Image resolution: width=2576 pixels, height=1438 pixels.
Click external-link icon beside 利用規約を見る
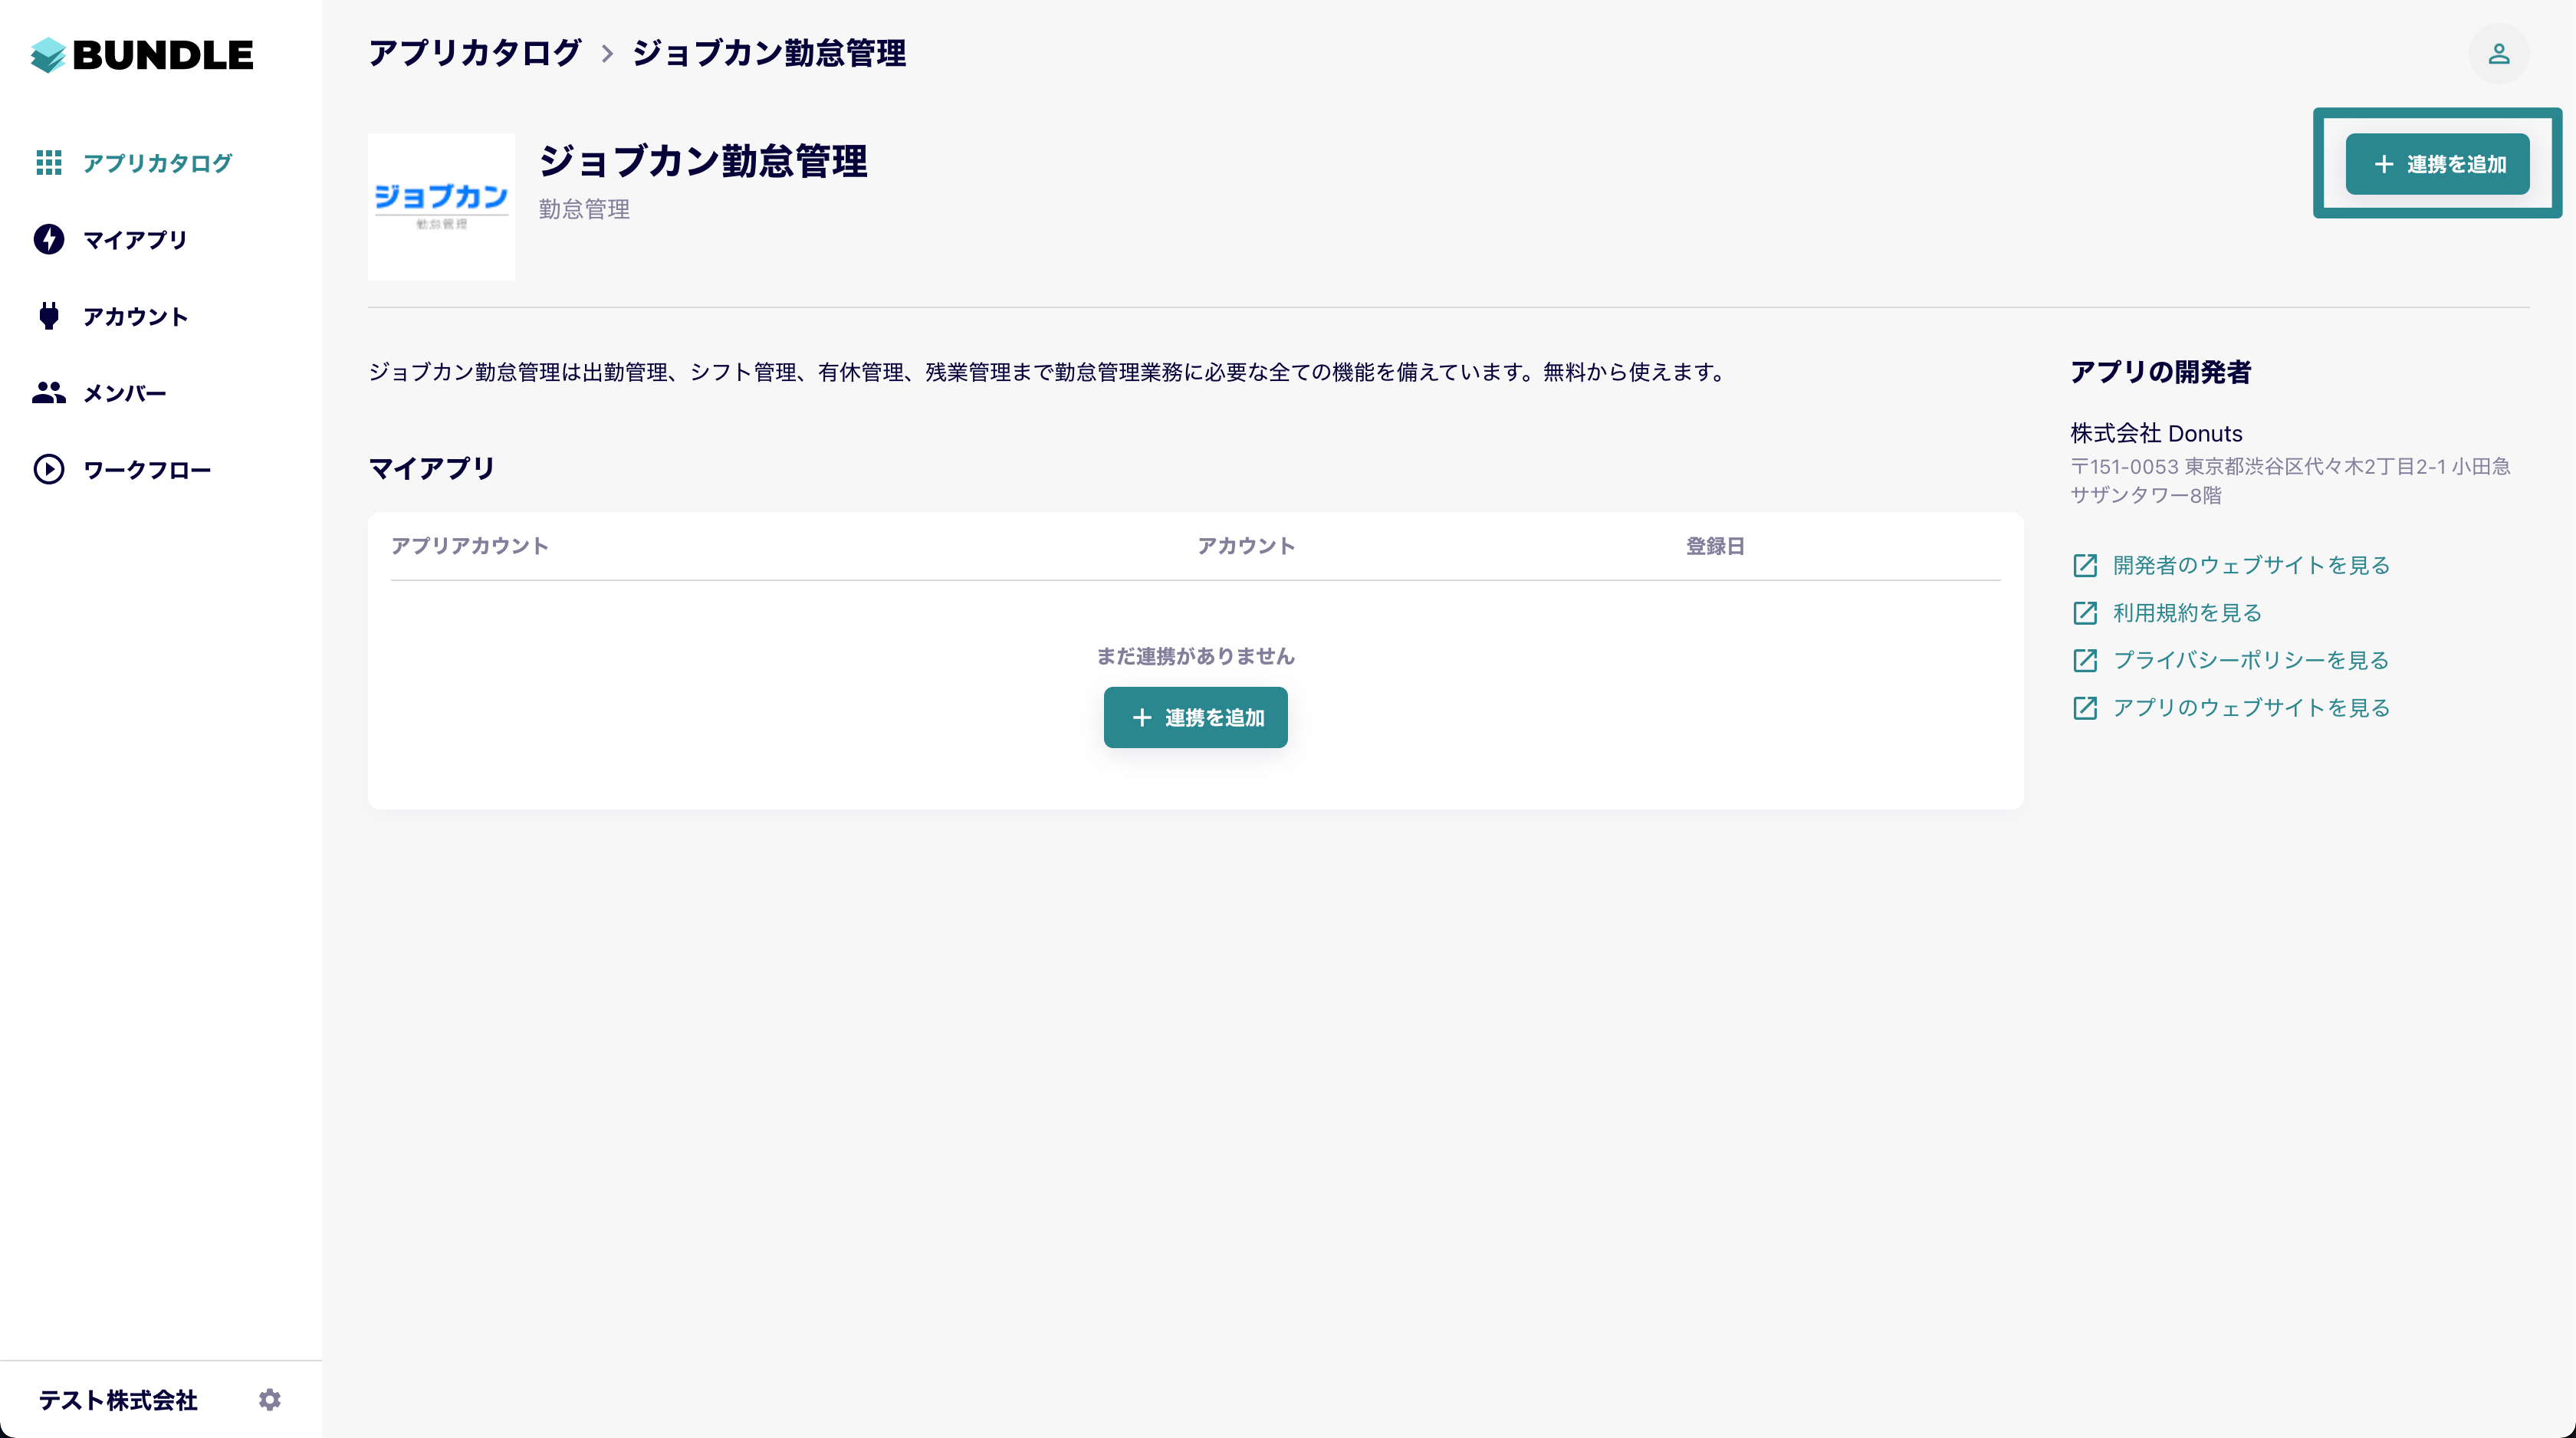click(2085, 613)
